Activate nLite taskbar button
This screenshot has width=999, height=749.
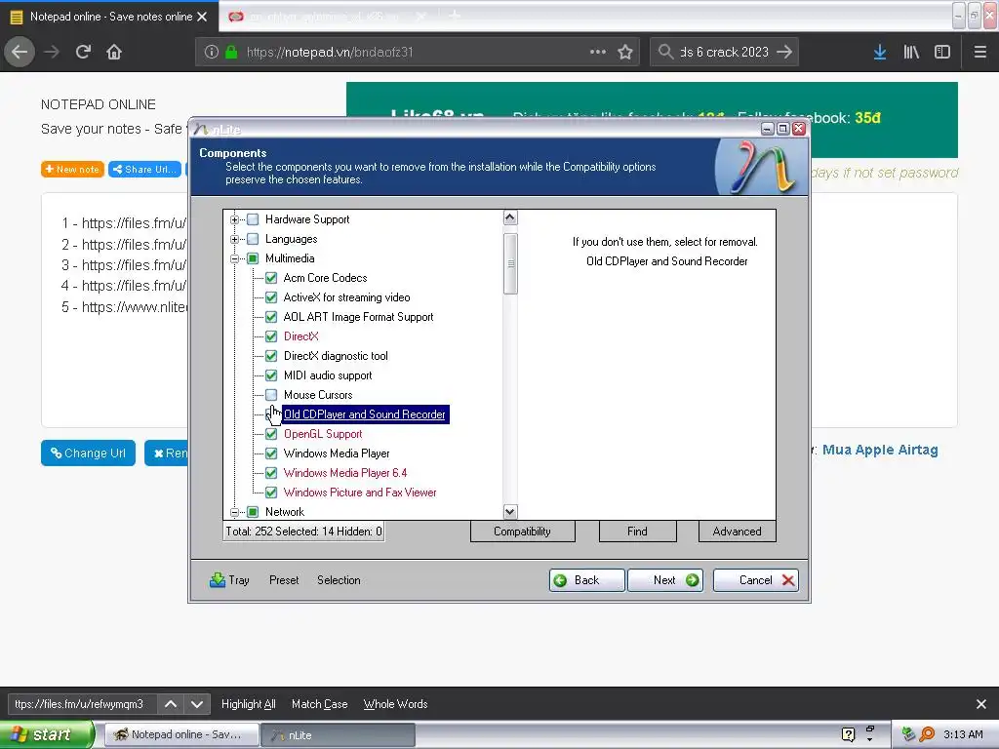pos(338,735)
